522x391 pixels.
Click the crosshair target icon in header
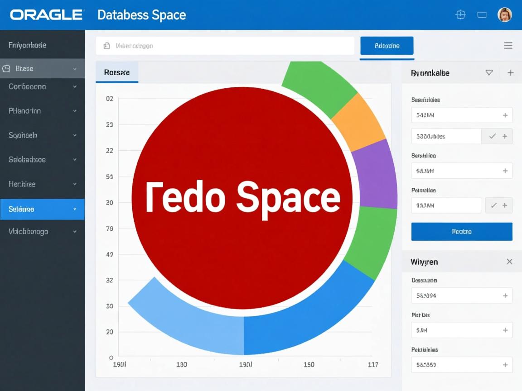pos(460,15)
